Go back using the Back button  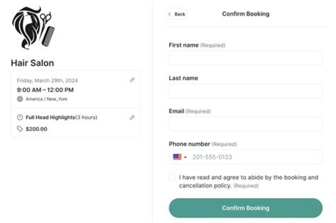(176, 14)
